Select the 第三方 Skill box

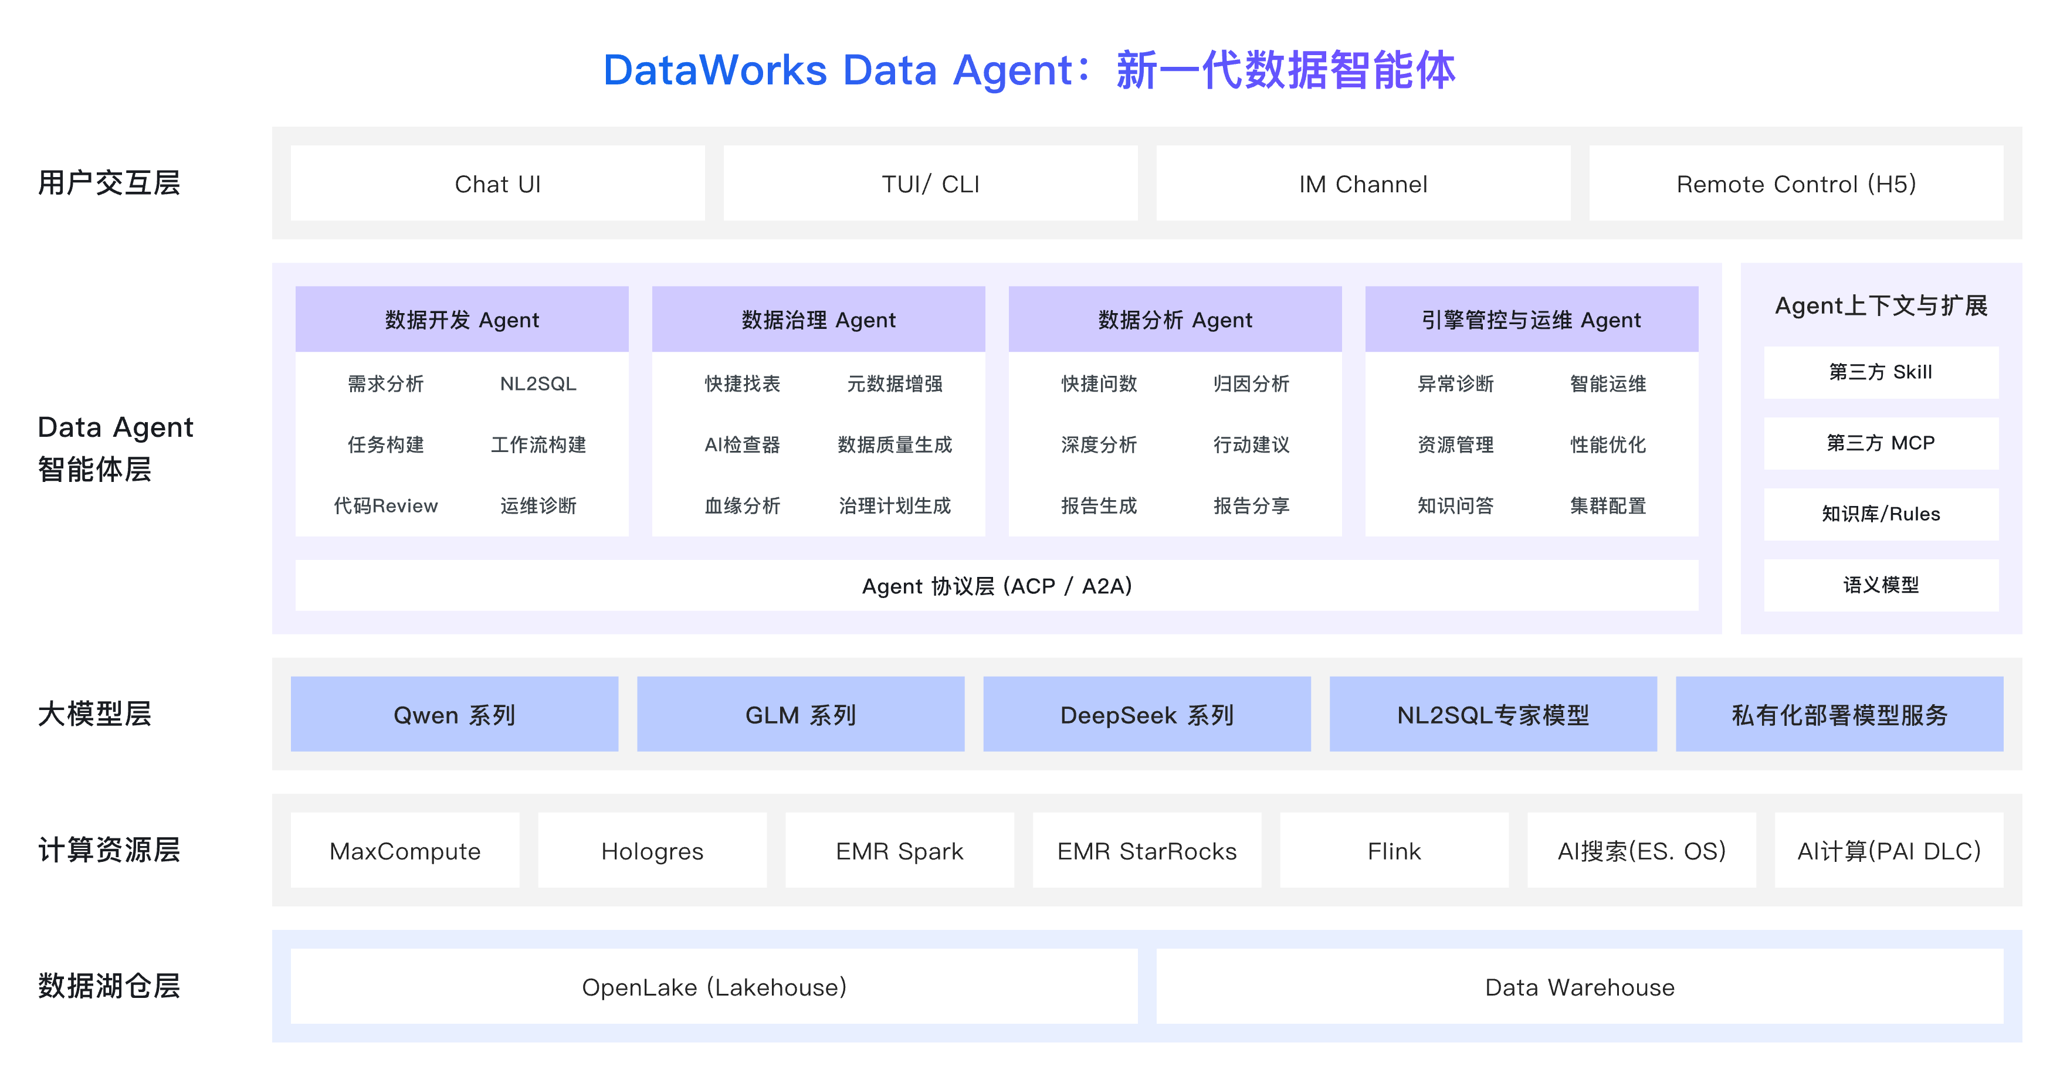(1881, 372)
